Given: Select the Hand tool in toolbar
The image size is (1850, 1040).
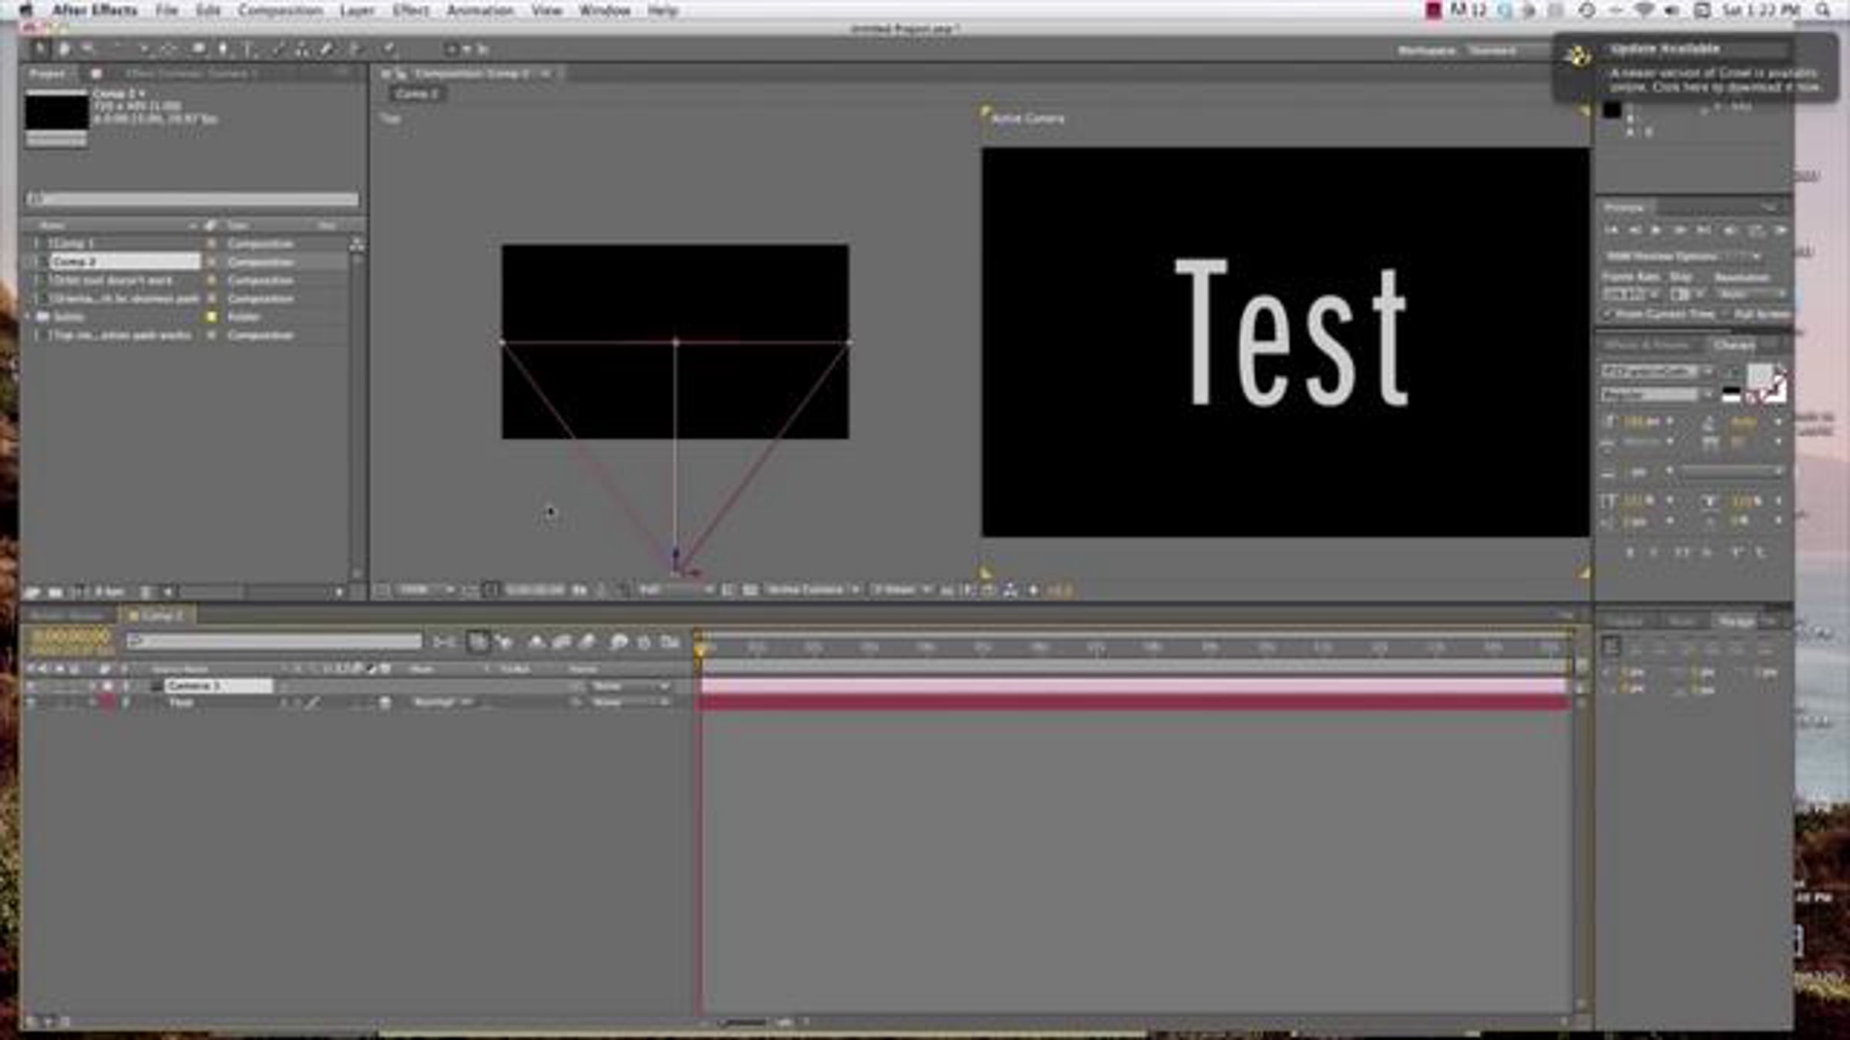Looking at the screenshot, I should pyautogui.click(x=65, y=49).
